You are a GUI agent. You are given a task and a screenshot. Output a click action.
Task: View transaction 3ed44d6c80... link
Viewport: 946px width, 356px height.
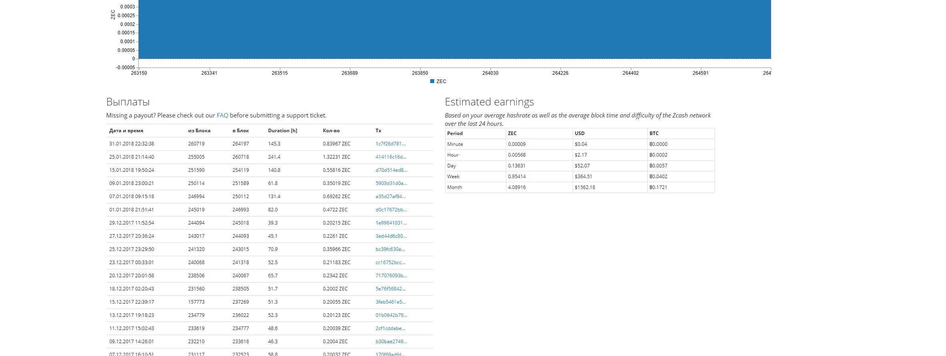391,236
